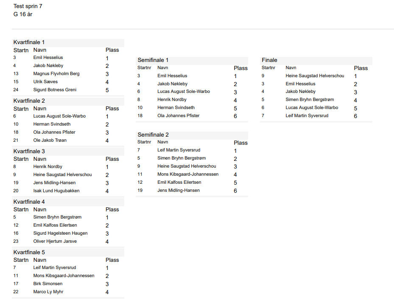Click the Startnr column header in Finale

point(268,68)
